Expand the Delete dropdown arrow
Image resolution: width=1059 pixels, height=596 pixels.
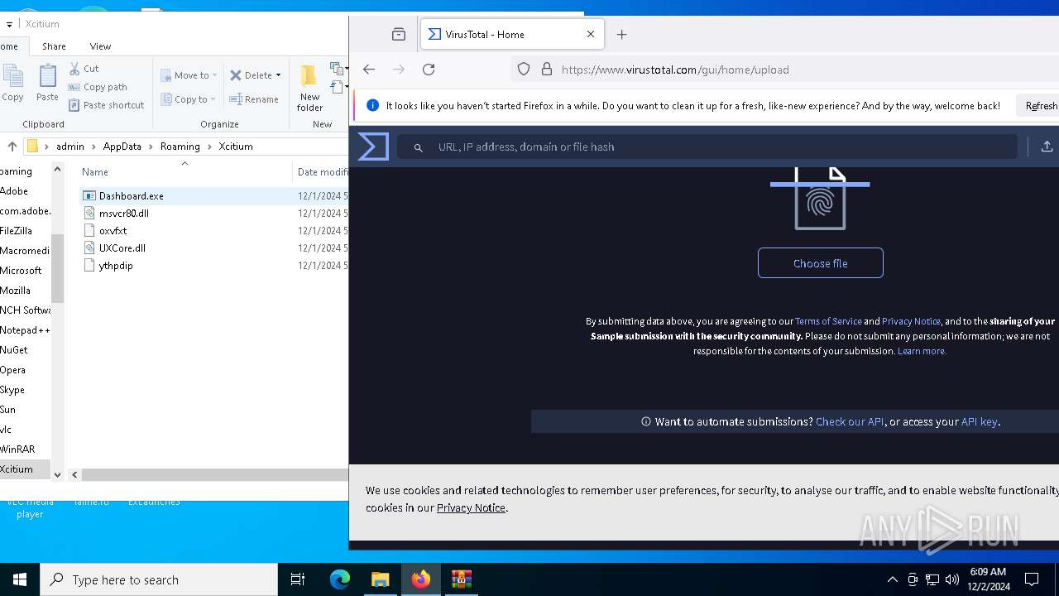278,75
